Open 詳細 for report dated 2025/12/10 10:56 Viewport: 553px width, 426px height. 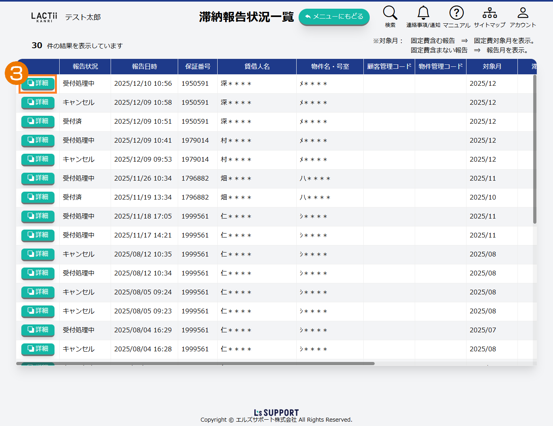click(x=38, y=83)
